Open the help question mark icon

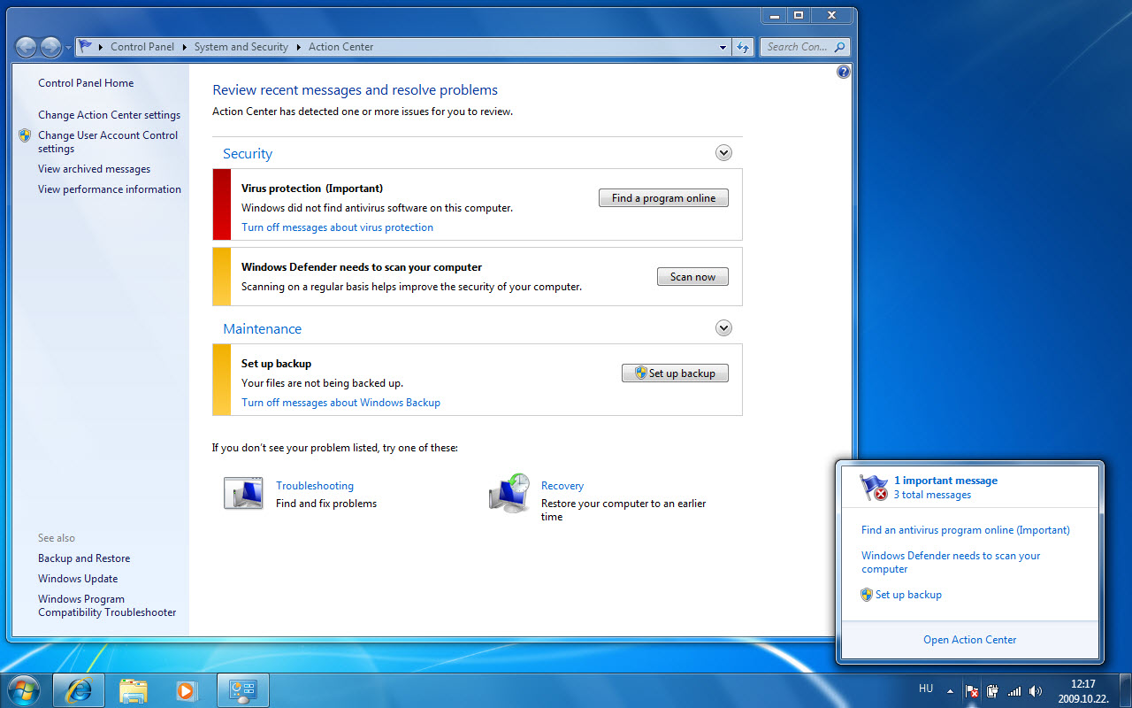click(843, 72)
